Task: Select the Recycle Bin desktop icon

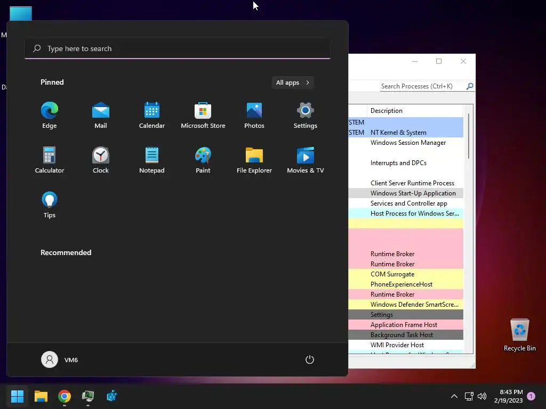Action: (519, 336)
